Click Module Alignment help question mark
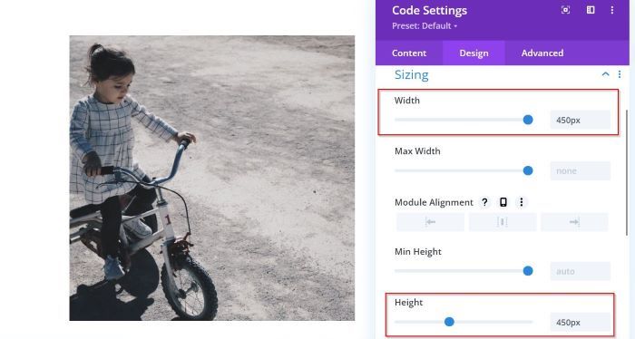Screen dimensions: 635x339 484,202
